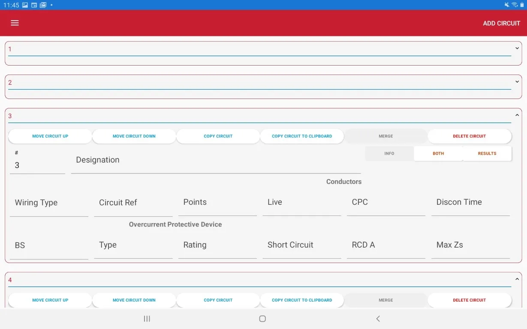Switch to INFO view in circuit 3
527x329 pixels.
[389, 153]
